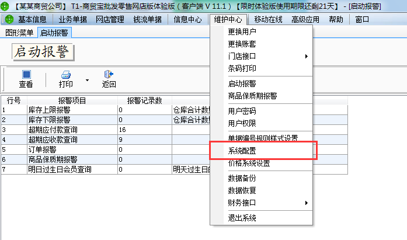Image resolution: width=407 pixels, height=240 pixels.
Task: Open the 网店管理 menu
Action: (x=110, y=19)
